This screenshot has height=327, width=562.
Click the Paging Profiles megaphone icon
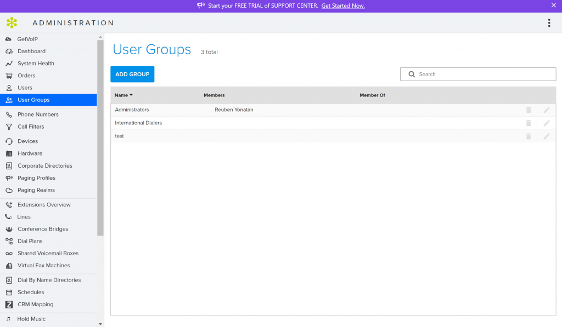(x=9, y=178)
